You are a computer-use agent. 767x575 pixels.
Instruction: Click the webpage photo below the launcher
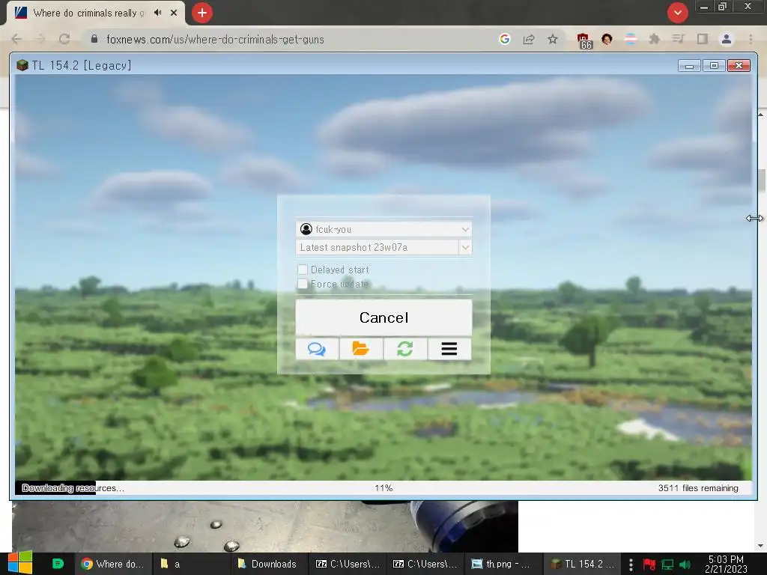pos(264,526)
